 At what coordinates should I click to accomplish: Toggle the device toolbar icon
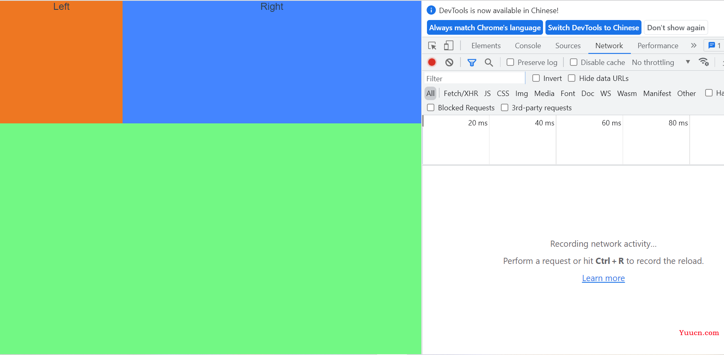[449, 45]
